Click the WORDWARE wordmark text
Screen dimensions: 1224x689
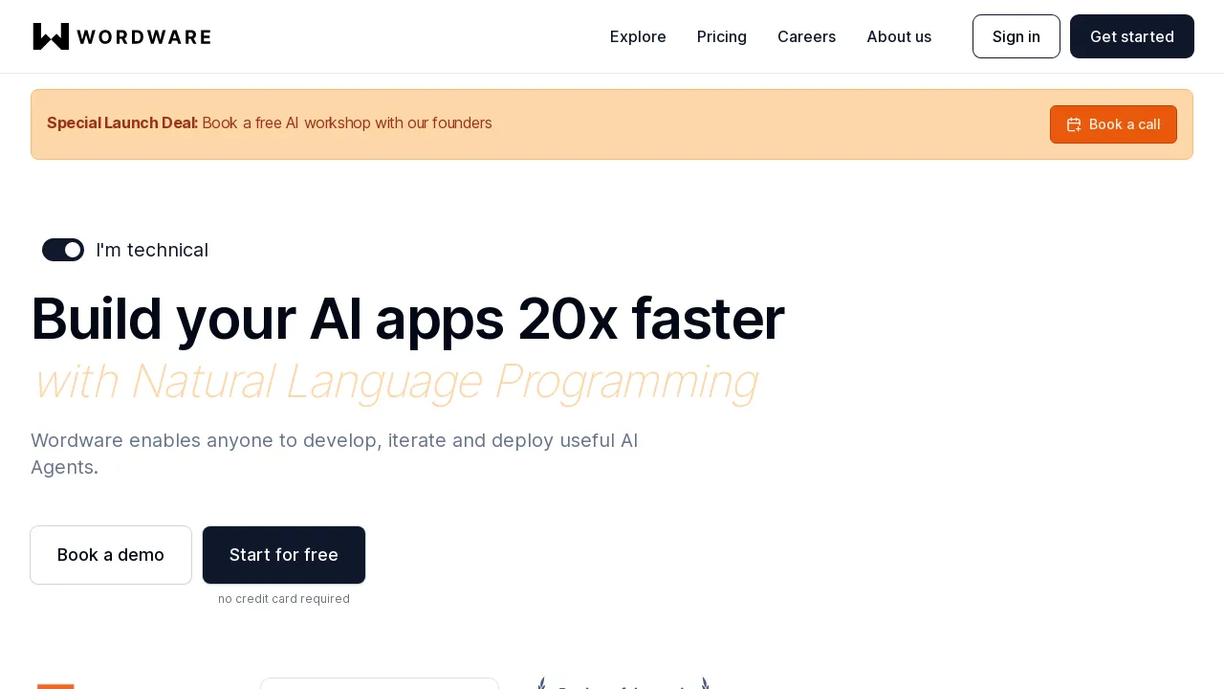pyautogui.click(x=144, y=37)
